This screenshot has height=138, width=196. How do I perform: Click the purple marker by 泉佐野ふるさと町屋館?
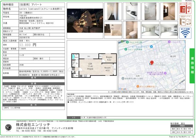tap(165, 73)
